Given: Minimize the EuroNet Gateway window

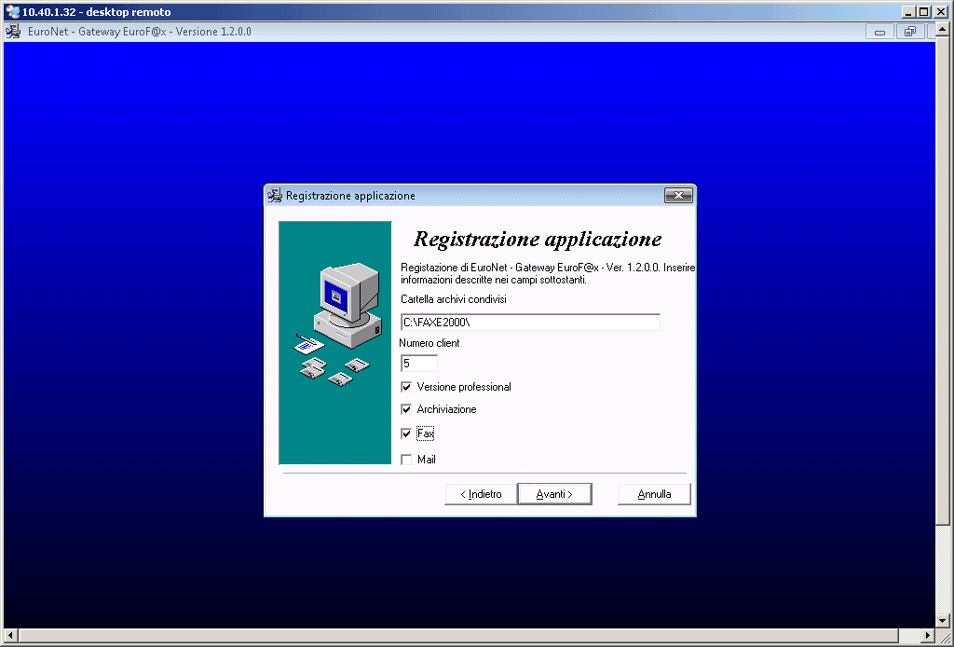Looking at the screenshot, I should (x=879, y=32).
